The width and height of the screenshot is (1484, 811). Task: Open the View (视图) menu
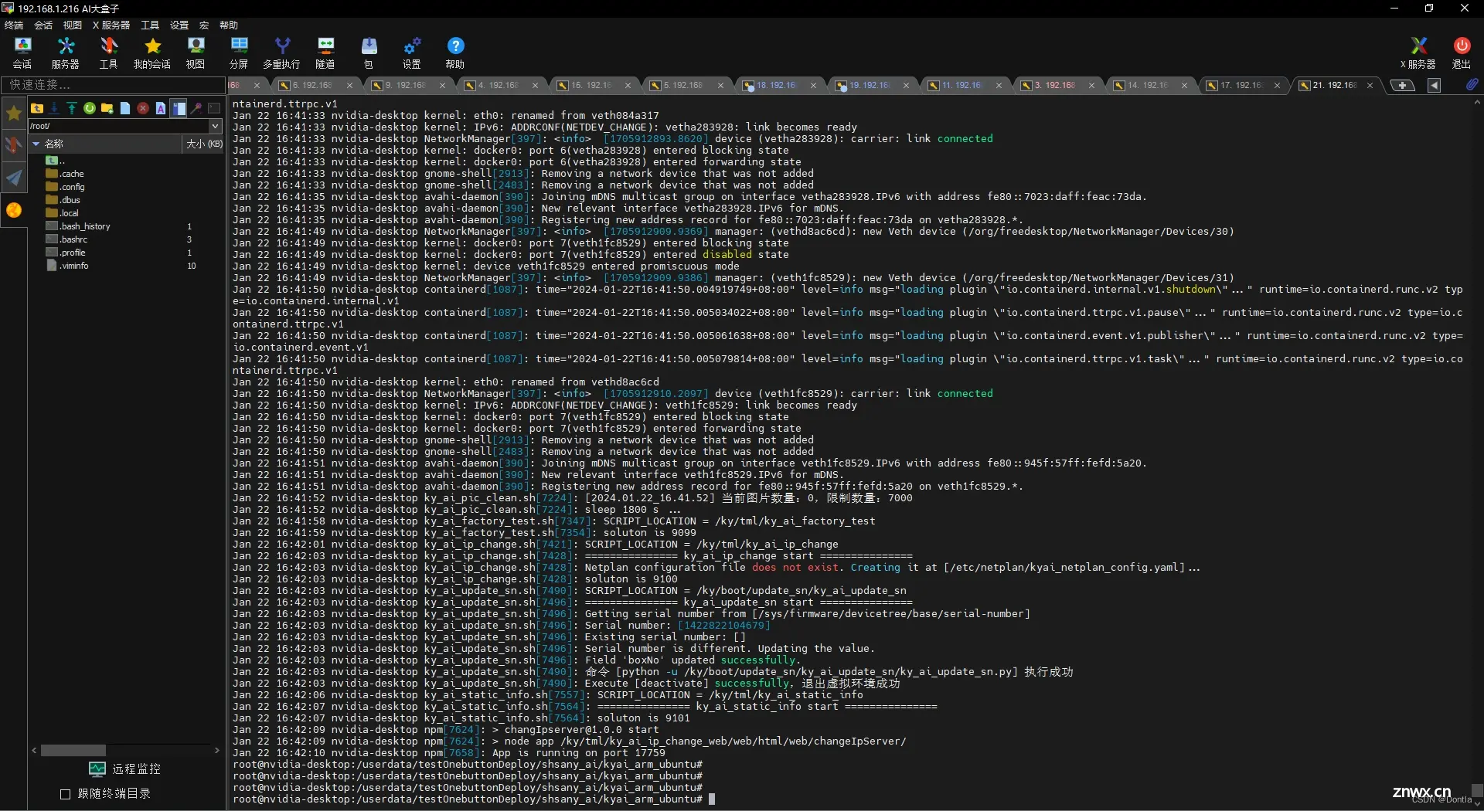tap(73, 25)
